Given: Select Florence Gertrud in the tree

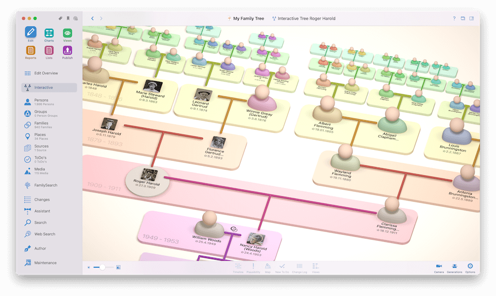Looking at the screenshot, I should [217, 147].
